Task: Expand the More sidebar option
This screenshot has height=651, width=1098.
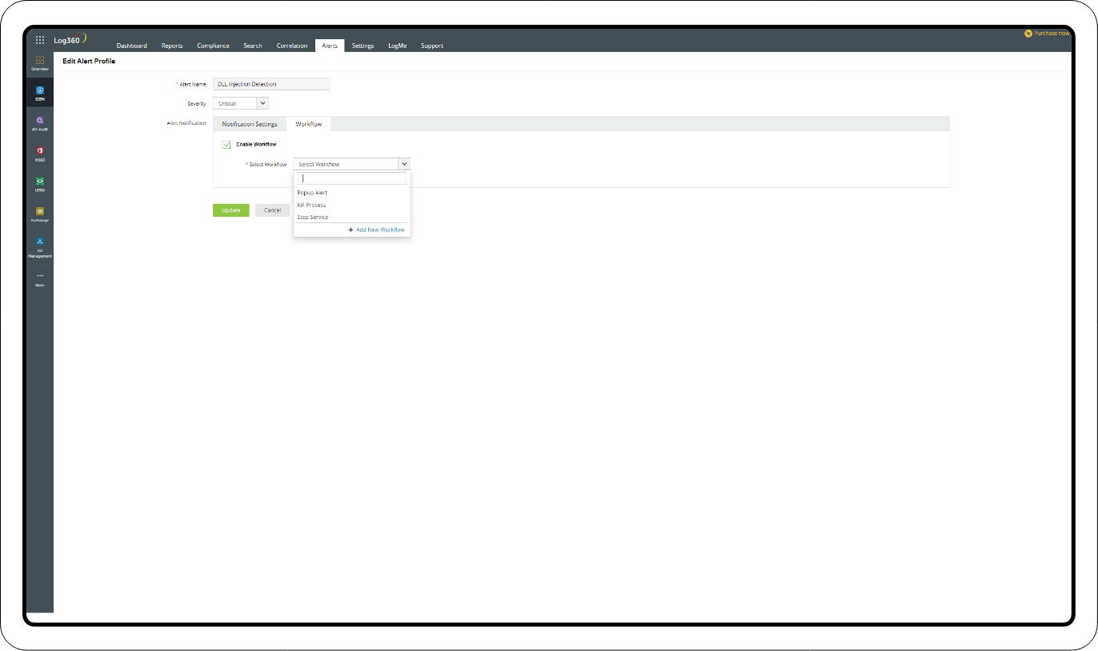Action: pos(40,279)
